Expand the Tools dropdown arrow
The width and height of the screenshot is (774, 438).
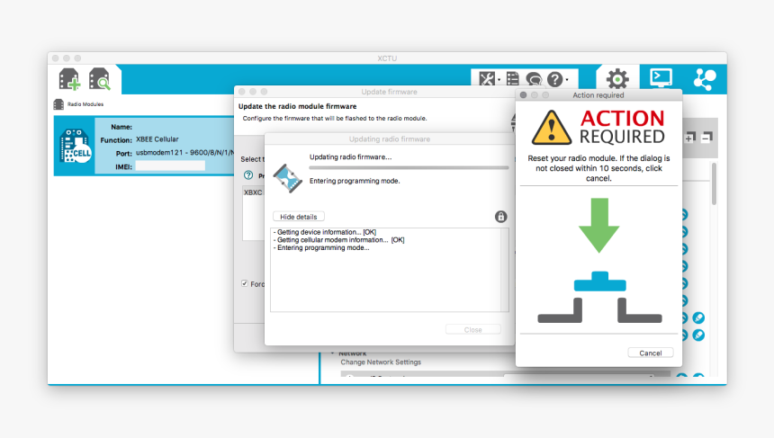[499, 79]
